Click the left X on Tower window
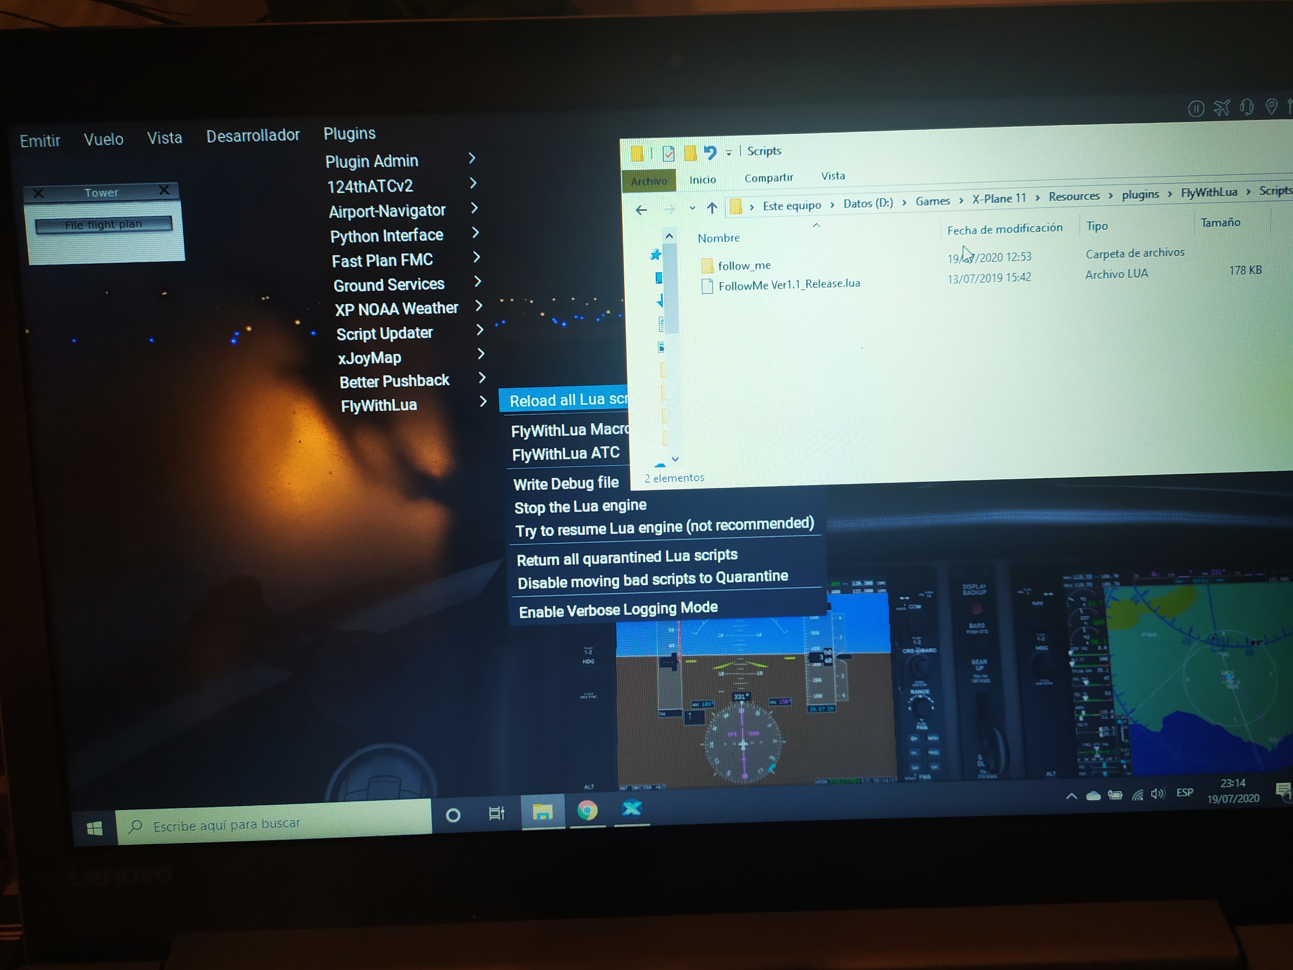The image size is (1293, 970). 38,193
